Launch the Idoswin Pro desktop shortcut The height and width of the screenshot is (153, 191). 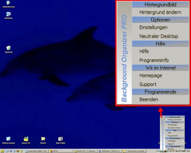26,140
